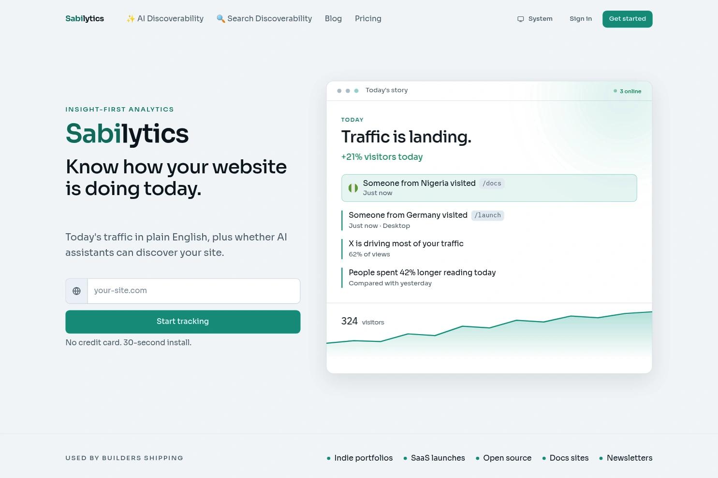Click the magnifying glass icon beside Search Discoverability
718x478 pixels.
point(221,19)
